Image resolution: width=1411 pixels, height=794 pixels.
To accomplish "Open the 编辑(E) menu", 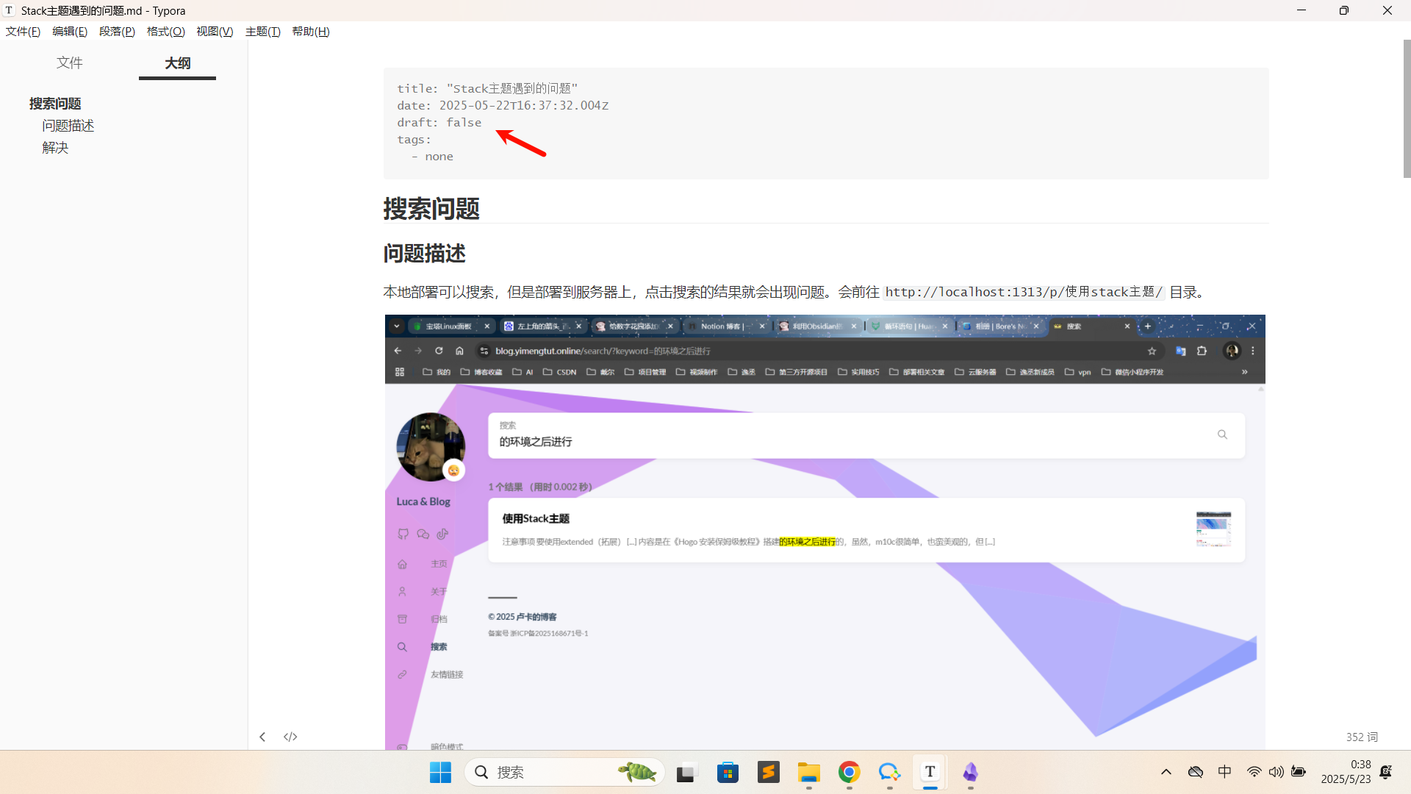I will tap(70, 32).
